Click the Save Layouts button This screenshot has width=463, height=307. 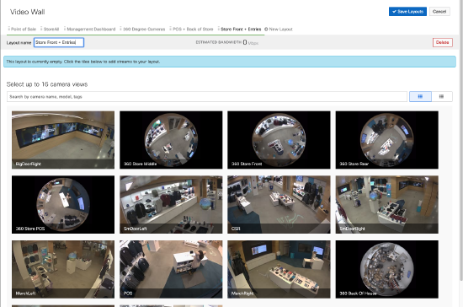coord(407,12)
